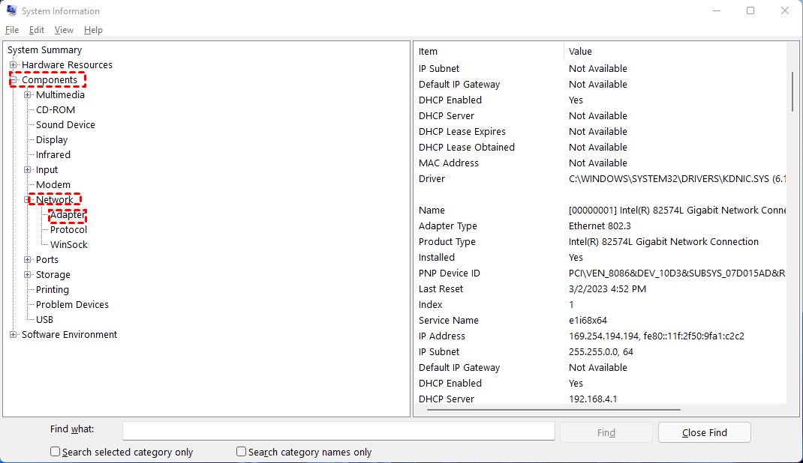Select the DHCP Lease Expires row
This screenshot has height=463, width=803.
[x=600, y=131]
